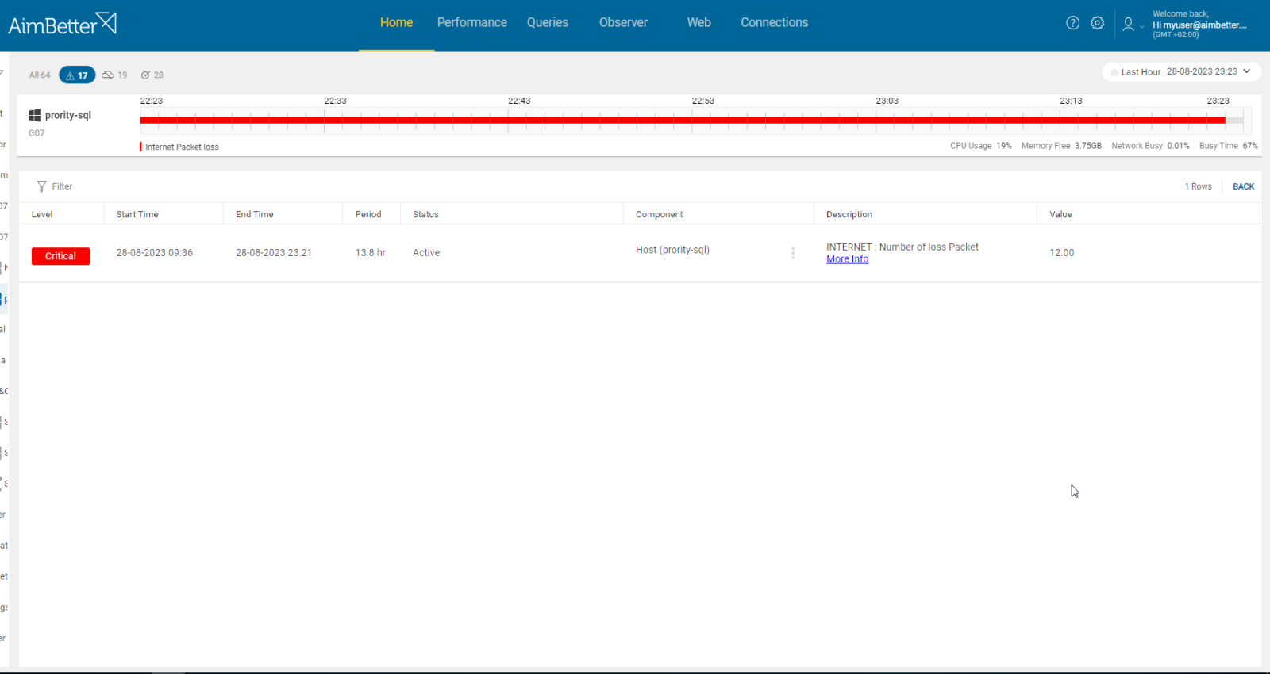The image size is (1270, 674).
Task: Click the Network Busy 0.01% metric
Action: [1150, 146]
